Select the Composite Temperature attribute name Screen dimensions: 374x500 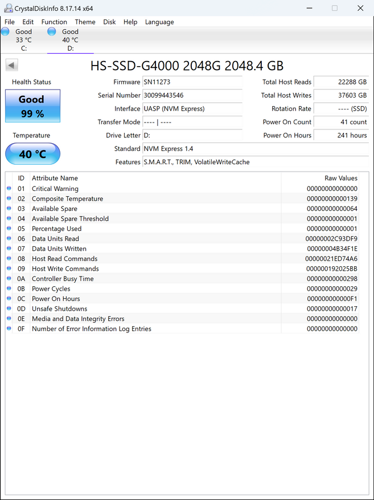coord(68,198)
